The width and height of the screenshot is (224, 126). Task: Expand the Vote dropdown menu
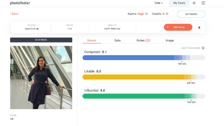158,3
